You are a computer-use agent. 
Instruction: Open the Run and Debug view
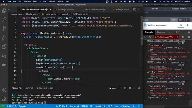[x=4, y=37]
